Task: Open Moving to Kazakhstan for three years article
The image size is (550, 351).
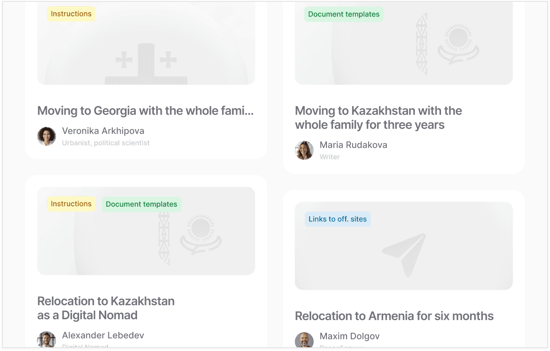Action: pos(378,118)
